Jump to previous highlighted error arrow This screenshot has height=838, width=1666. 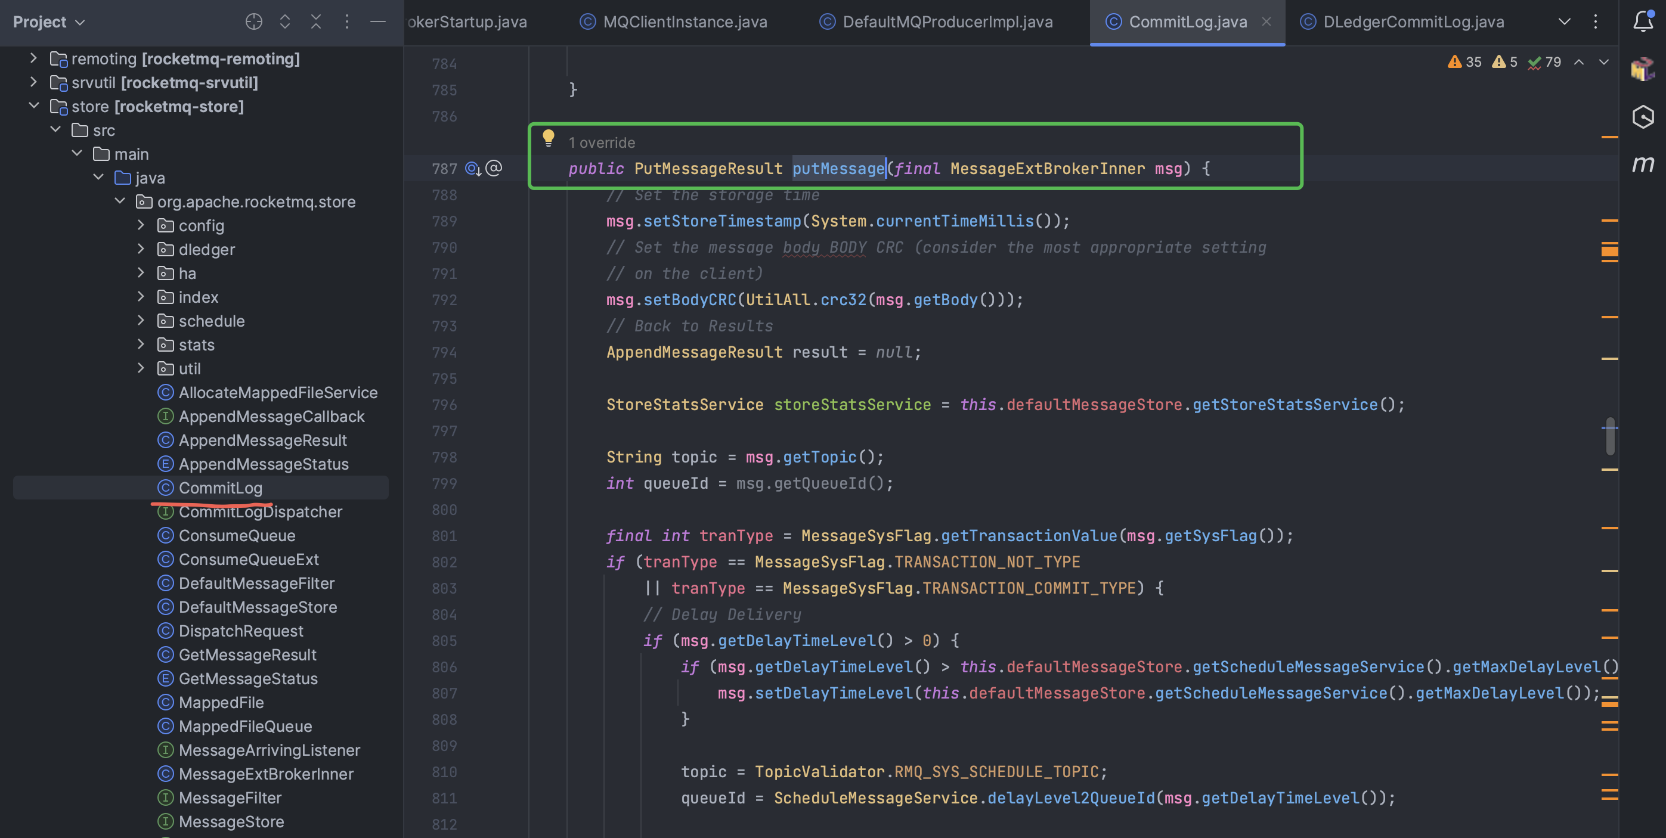1579,62
